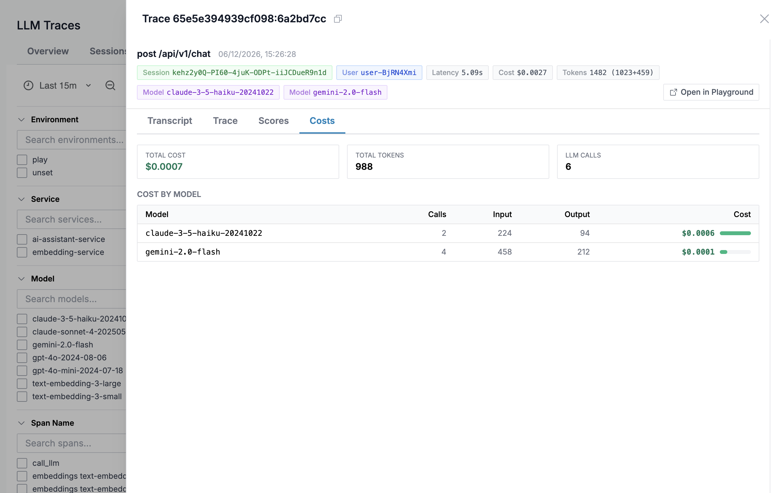Click the LLM Calls 6 value

point(568,167)
